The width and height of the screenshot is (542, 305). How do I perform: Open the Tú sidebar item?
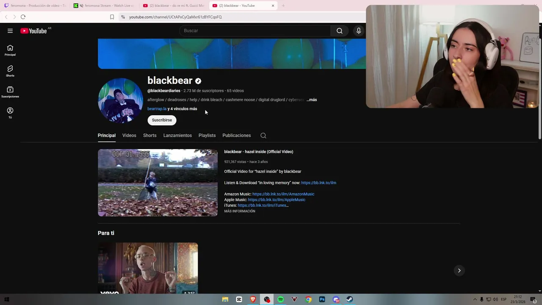click(10, 113)
